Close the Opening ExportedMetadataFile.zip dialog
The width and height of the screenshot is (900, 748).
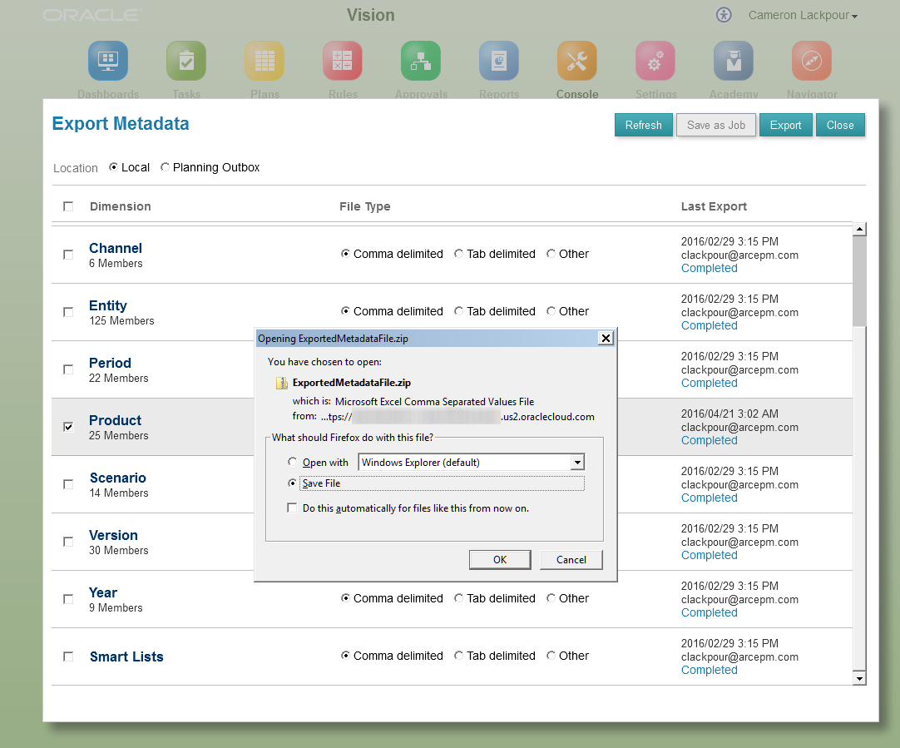click(x=606, y=338)
